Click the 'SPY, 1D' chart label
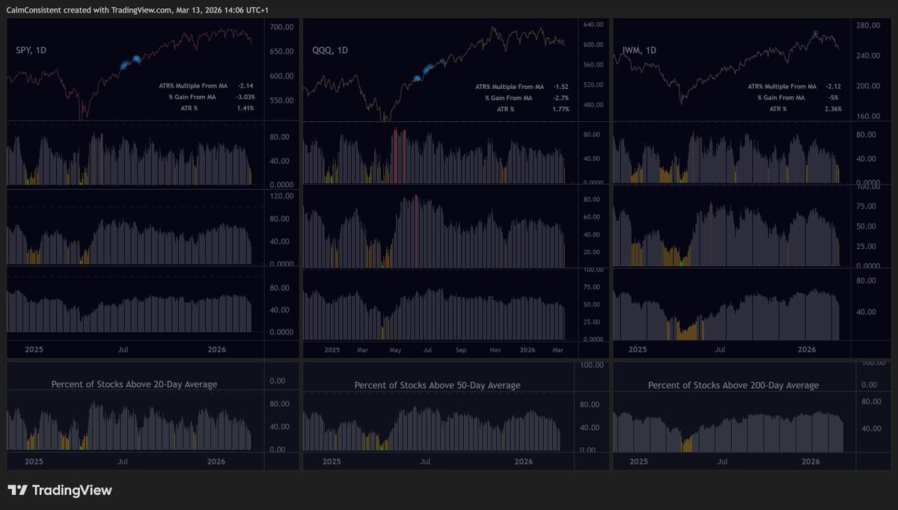 [x=31, y=49]
